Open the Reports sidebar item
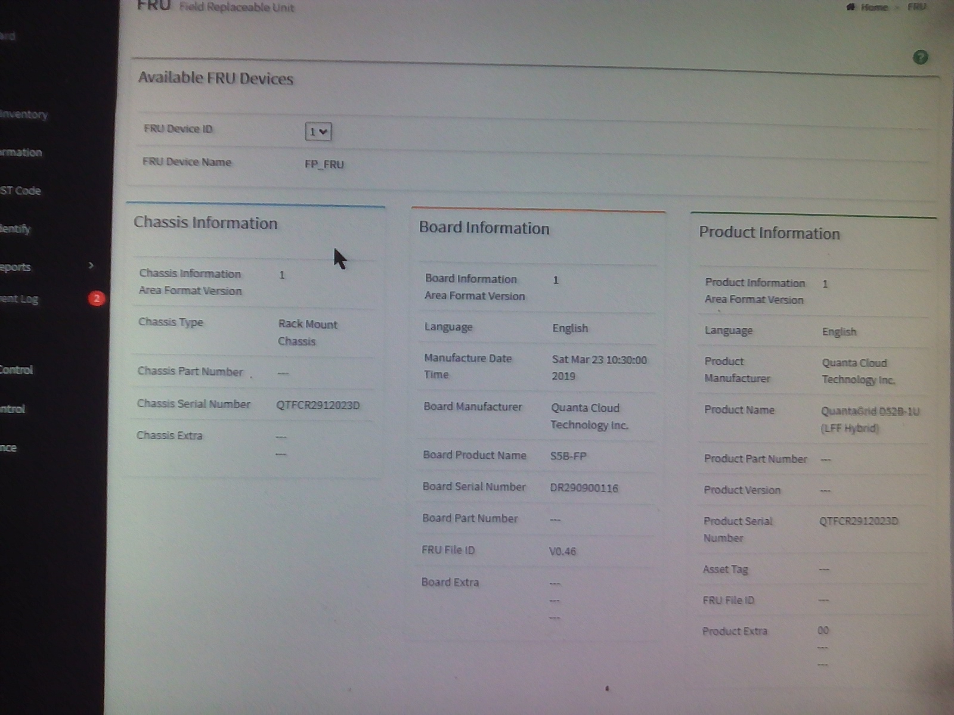 16,267
